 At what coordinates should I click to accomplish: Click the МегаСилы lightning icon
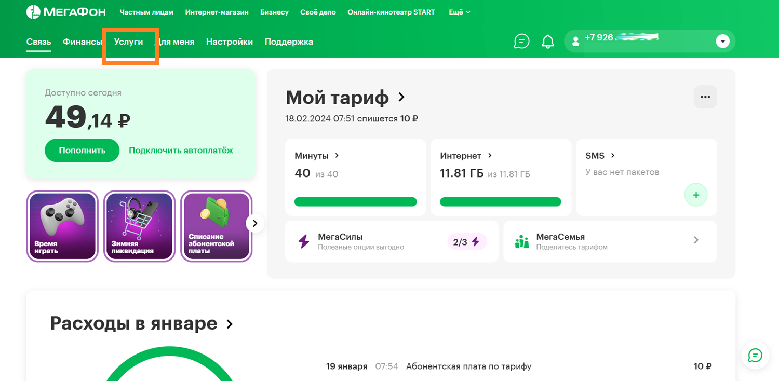(x=303, y=241)
